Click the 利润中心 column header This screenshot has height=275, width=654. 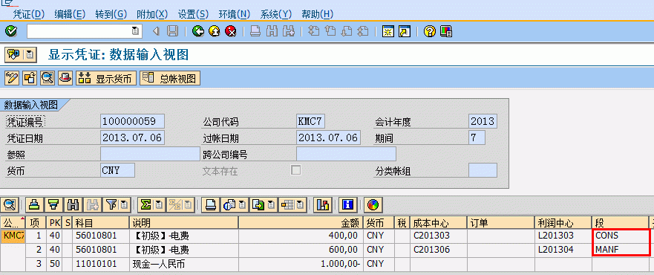click(563, 222)
